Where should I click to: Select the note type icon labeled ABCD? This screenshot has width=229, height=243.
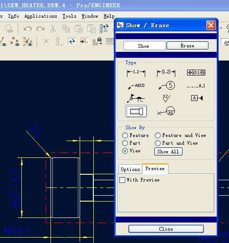tap(136, 86)
